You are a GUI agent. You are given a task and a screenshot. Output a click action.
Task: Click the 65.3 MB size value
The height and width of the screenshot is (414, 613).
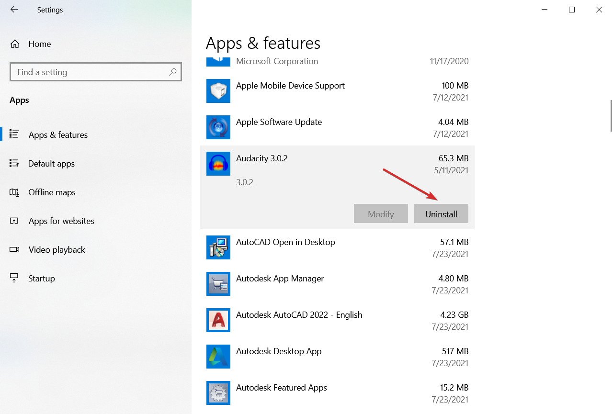454,158
